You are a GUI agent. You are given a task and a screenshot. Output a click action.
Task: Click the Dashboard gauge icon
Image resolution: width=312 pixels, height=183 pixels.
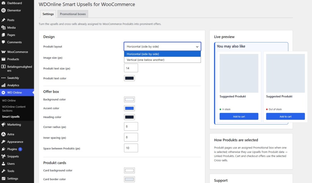(x=3, y=3)
